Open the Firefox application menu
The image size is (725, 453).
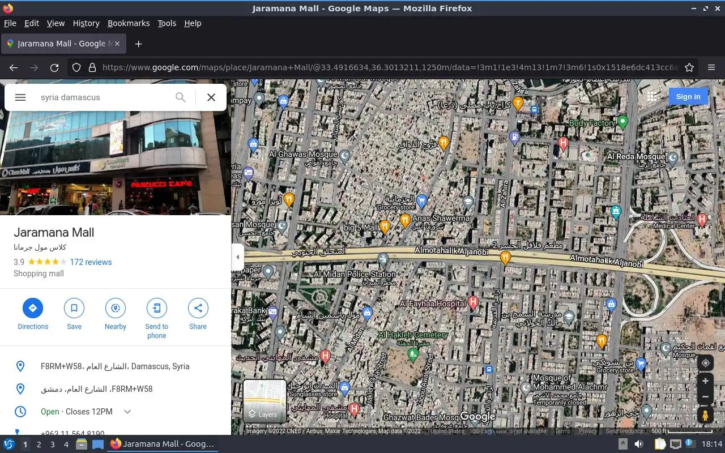tap(711, 67)
